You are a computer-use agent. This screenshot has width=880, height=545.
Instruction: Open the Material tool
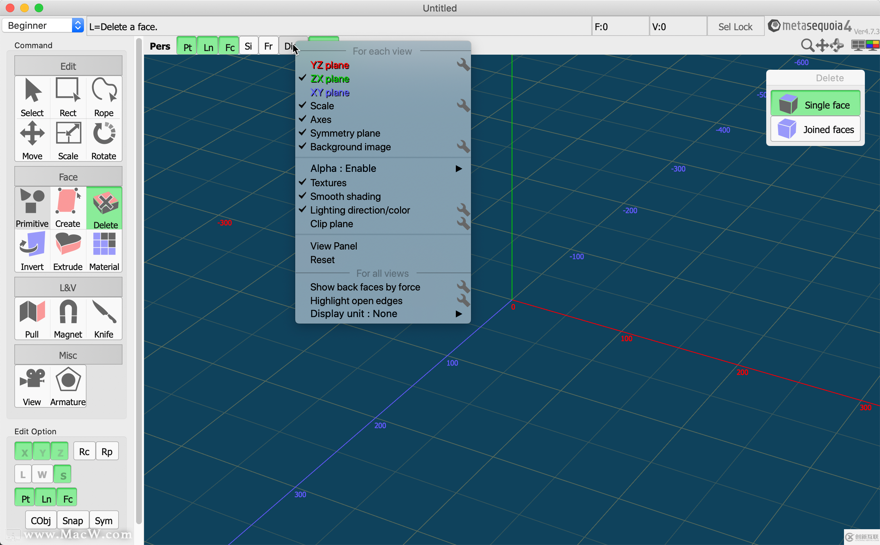click(104, 251)
